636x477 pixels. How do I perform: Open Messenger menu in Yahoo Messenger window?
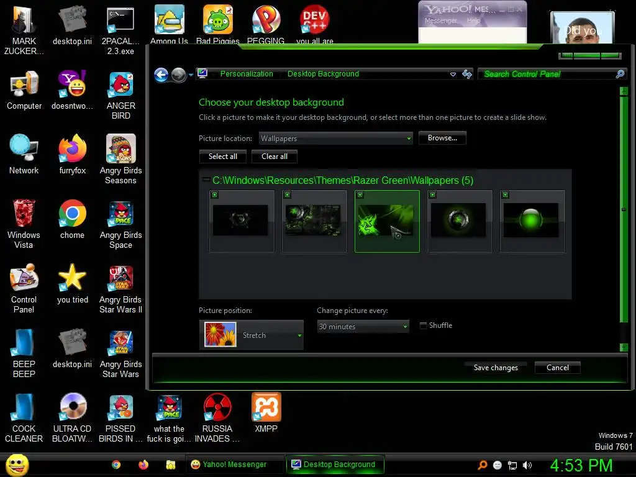point(440,20)
